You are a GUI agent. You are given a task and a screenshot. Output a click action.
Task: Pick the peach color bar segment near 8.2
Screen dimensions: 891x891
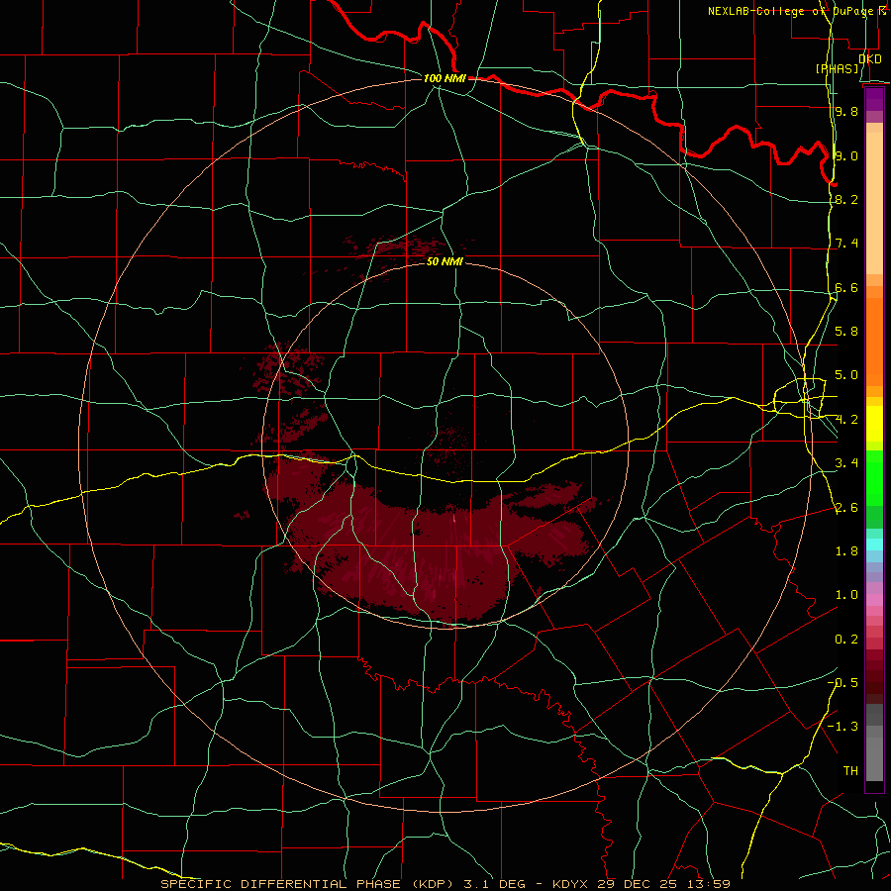pyautogui.click(x=874, y=203)
